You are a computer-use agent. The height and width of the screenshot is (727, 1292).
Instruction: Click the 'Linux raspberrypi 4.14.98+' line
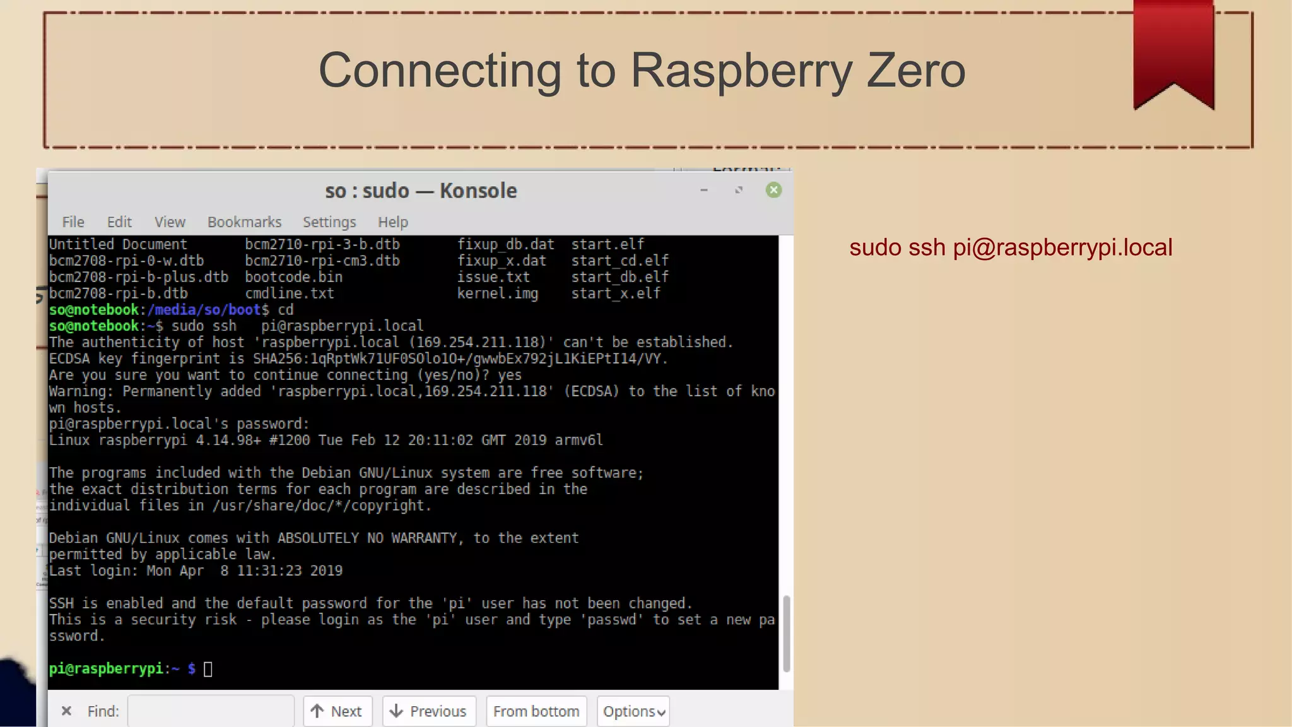(x=326, y=440)
